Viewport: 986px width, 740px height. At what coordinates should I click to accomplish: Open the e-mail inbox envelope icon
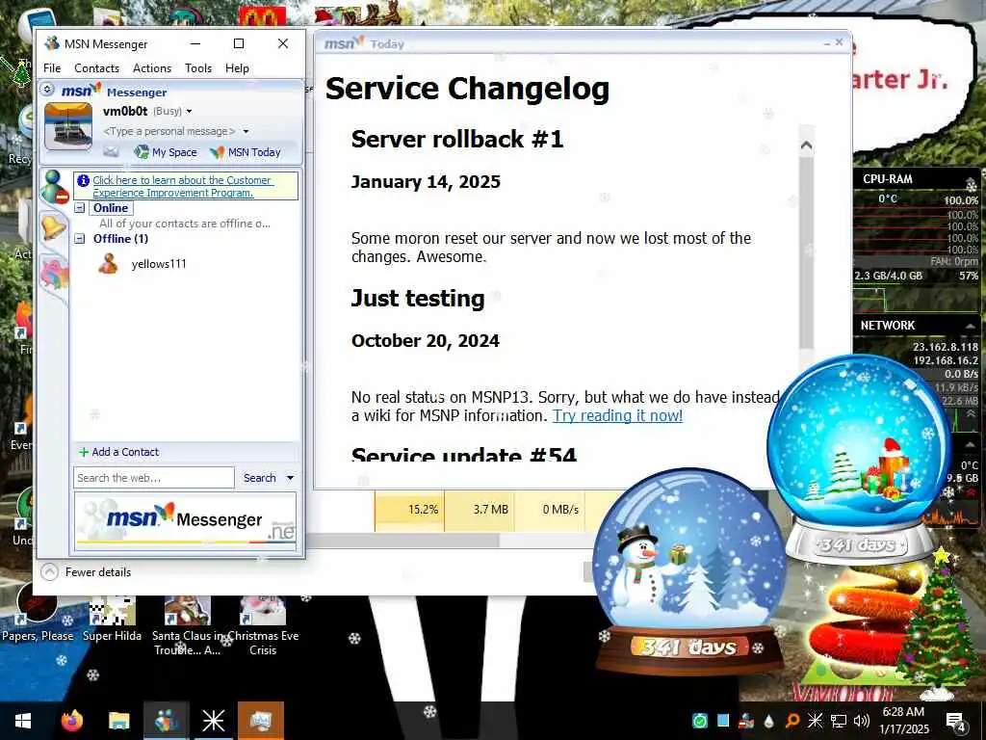click(111, 151)
